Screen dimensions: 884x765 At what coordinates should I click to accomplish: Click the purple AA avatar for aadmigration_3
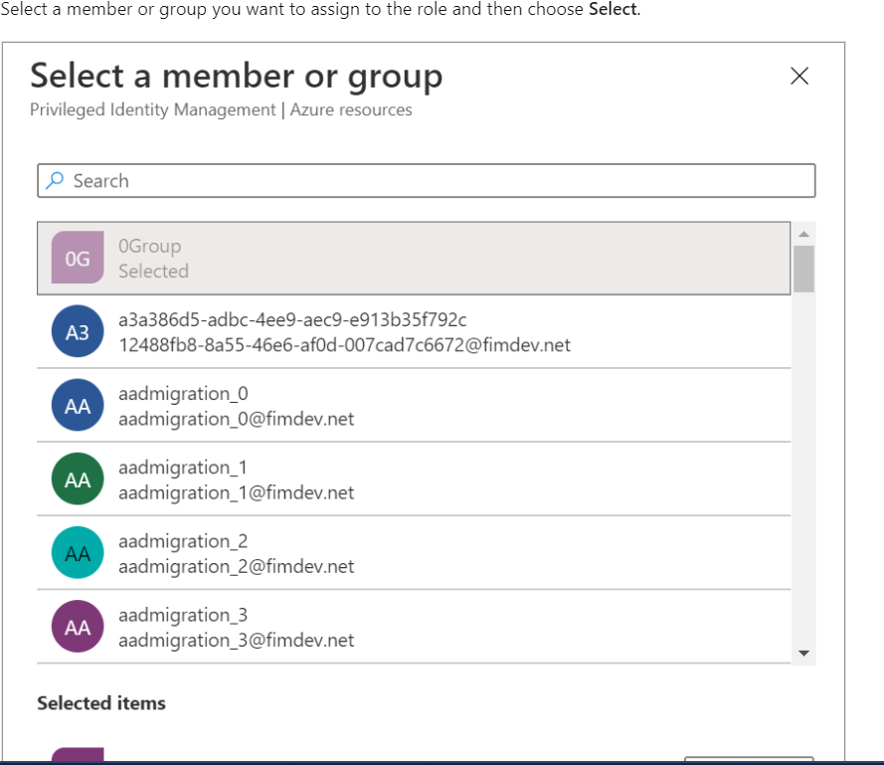click(x=78, y=626)
